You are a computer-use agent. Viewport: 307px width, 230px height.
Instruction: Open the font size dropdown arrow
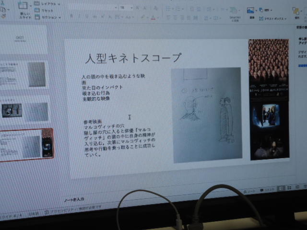(x=131, y=8)
